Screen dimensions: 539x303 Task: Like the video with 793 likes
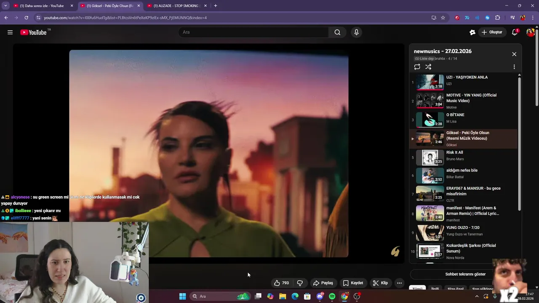282,283
